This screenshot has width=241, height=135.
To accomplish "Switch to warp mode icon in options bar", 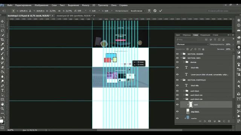I will [149, 11].
